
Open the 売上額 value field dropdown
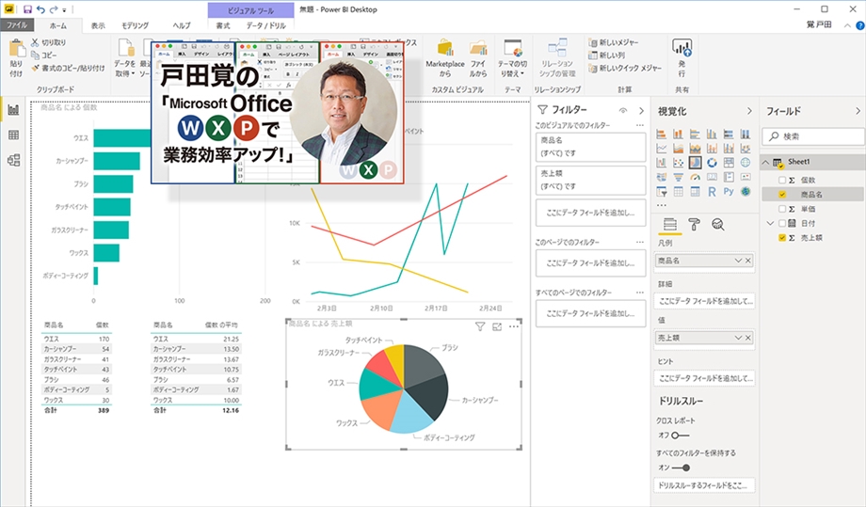click(x=738, y=338)
